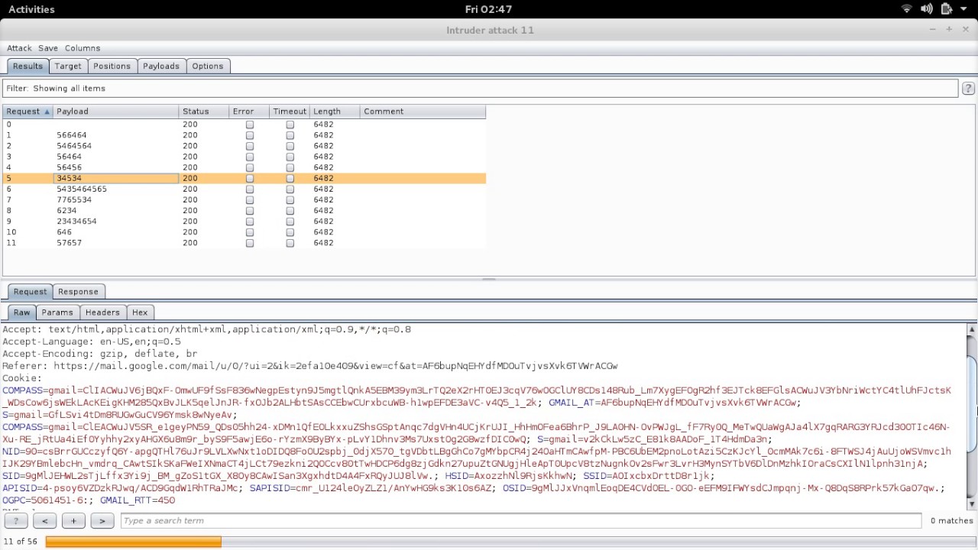Sort by Timeout column header
Viewport: 978px width, 550px height.
coord(290,112)
